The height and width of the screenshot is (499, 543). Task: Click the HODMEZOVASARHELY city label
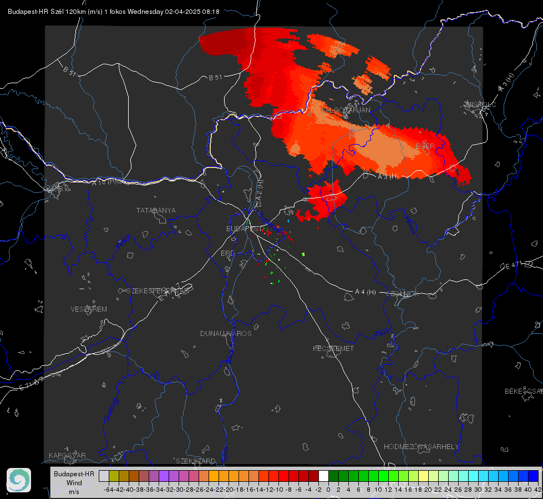(421, 447)
